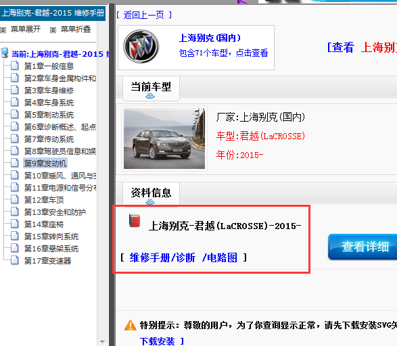397x346 pixels.
Task: Click the LaCROSSE car thumbnail
Action: click(164, 139)
